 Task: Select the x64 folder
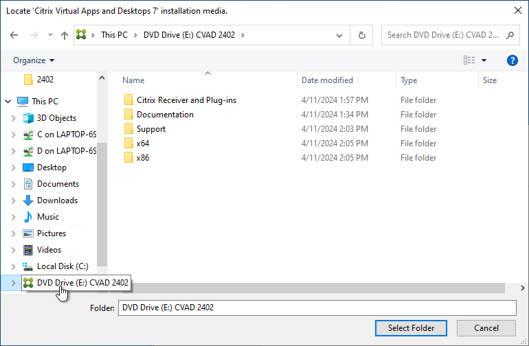[x=143, y=143]
